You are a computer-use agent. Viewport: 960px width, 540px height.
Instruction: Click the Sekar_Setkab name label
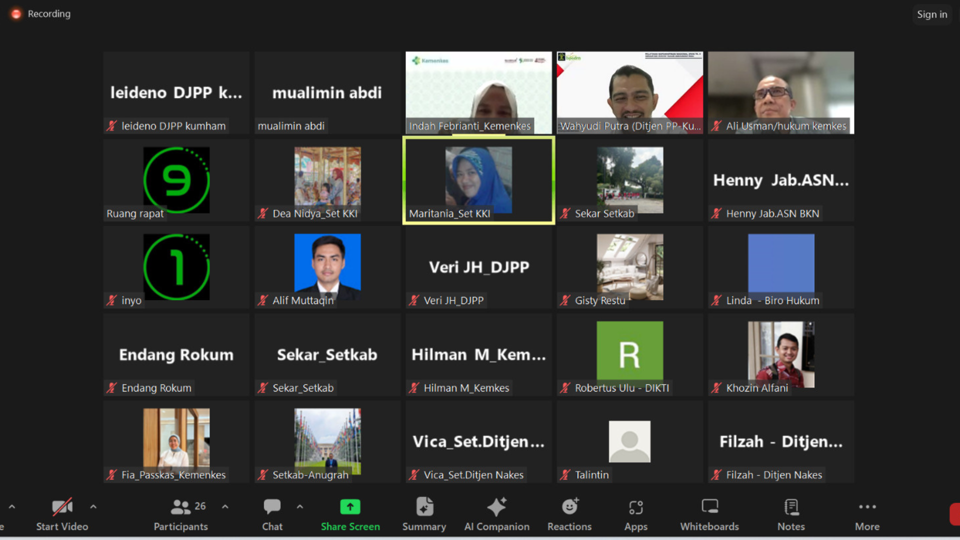pyautogui.click(x=303, y=388)
